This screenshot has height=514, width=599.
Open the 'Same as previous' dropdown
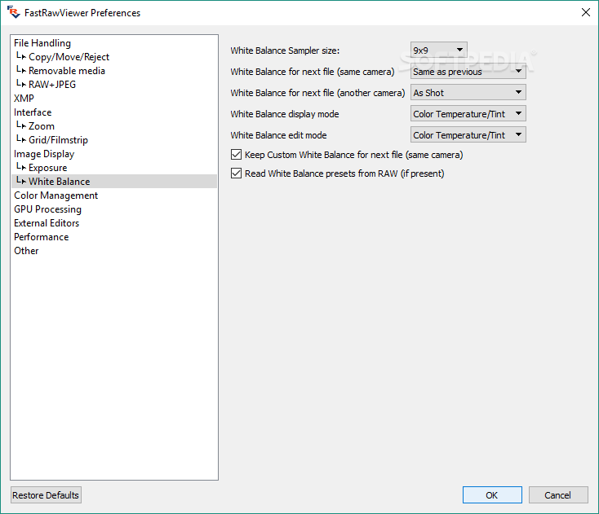(x=468, y=72)
